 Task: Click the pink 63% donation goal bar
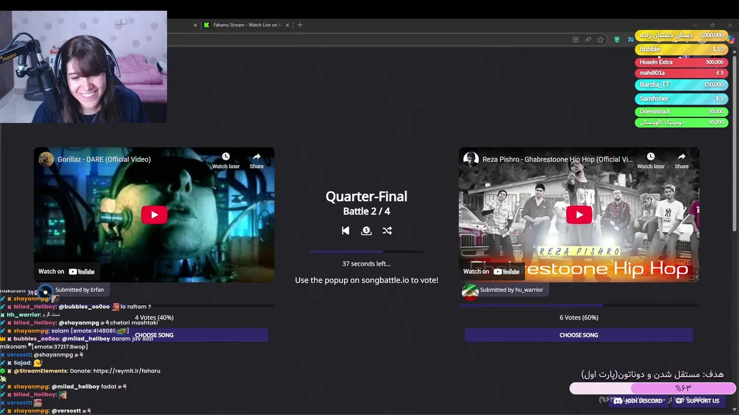(x=652, y=388)
